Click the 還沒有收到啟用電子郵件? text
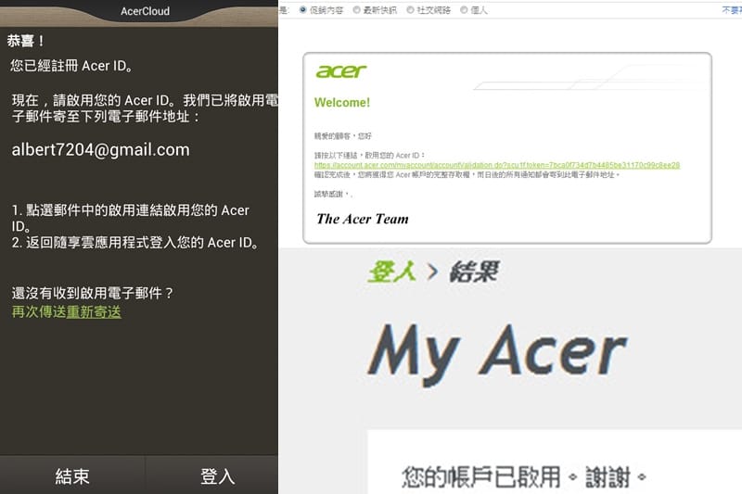 (93, 293)
